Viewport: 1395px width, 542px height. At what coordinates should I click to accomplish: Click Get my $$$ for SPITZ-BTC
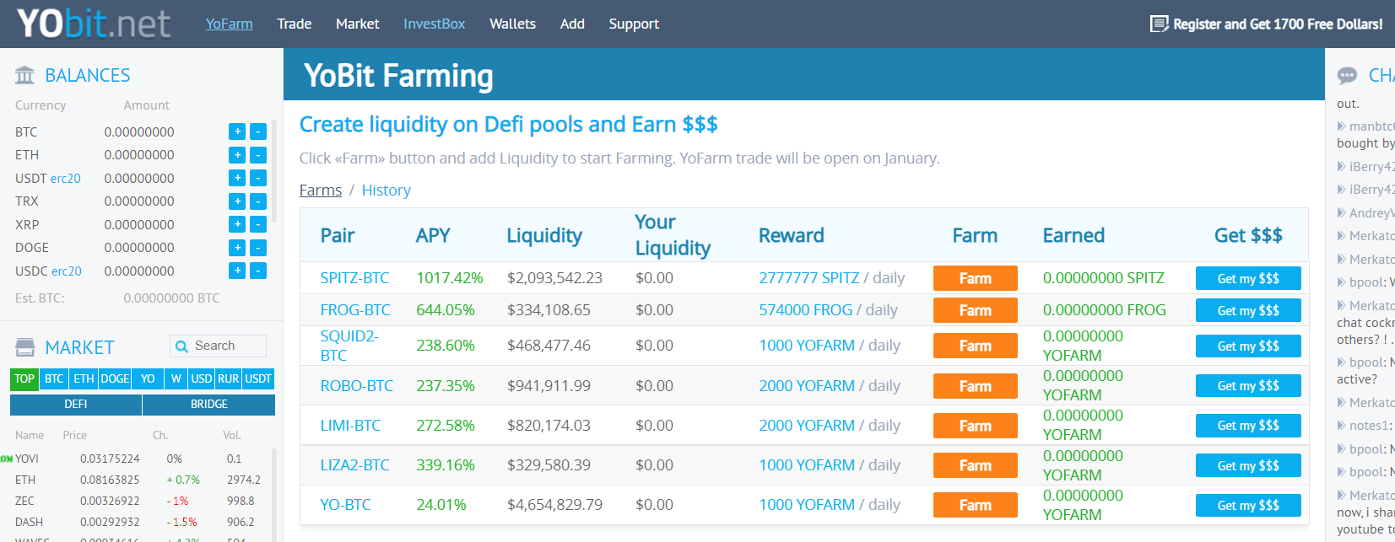1248,278
